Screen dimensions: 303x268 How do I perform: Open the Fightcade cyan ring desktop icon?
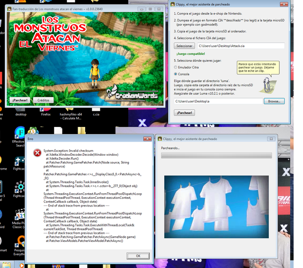(19, 189)
